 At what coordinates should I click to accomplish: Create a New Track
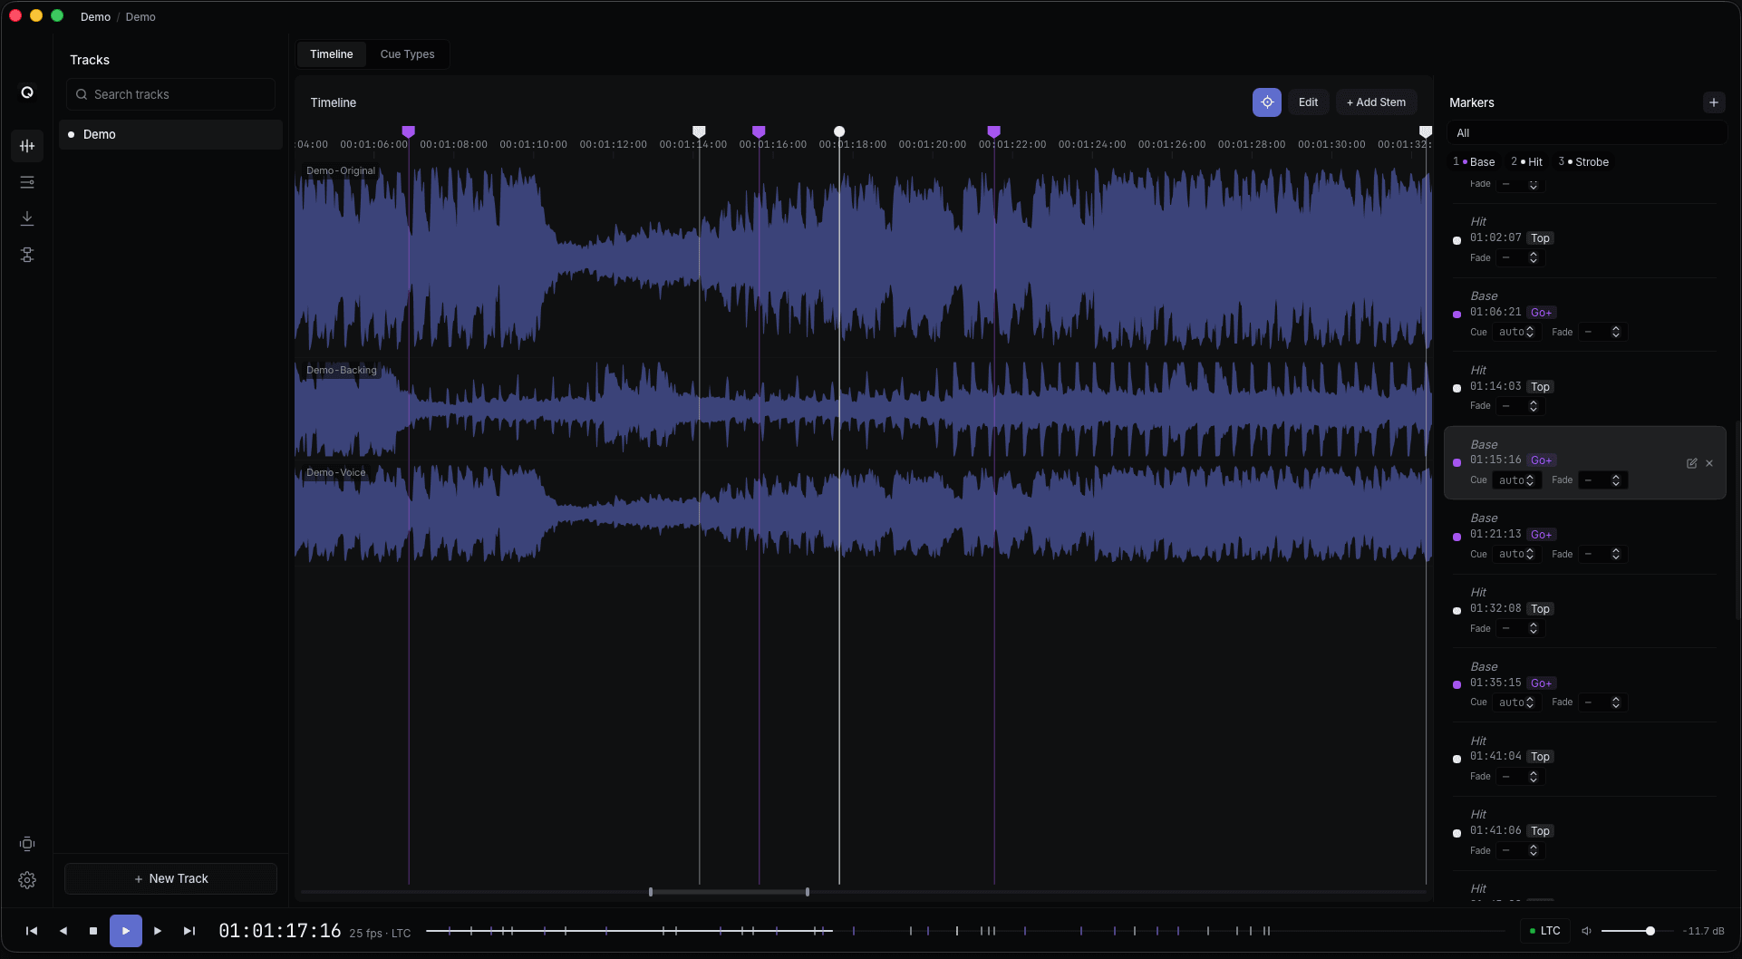pos(170,878)
